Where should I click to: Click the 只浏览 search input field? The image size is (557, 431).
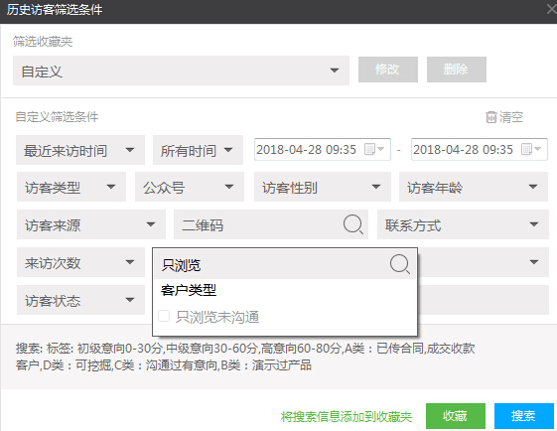[x=285, y=264]
